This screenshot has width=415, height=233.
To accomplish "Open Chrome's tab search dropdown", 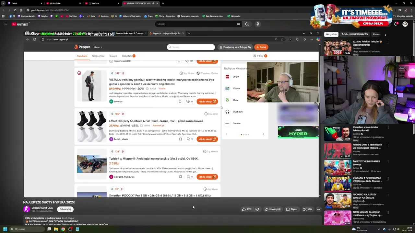I will coord(3,3).
